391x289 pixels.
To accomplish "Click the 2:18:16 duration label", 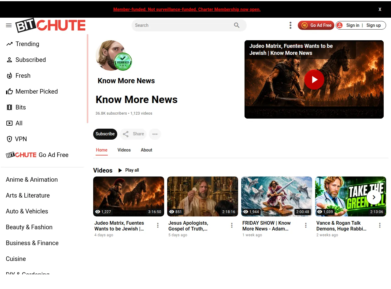I will pos(229,212).
